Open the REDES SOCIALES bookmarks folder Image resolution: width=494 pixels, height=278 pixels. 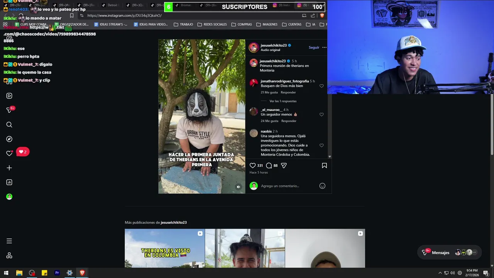[212, 24]
